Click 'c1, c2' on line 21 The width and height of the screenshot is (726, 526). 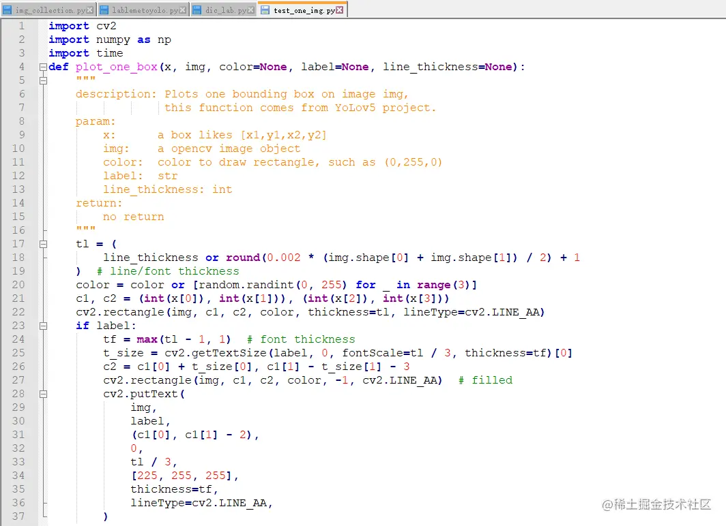click(x=96, y=298)
